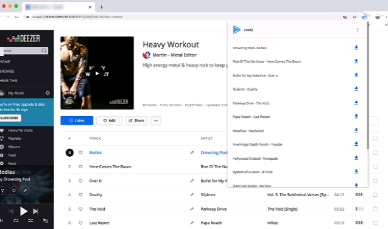This screenshot has width=388, height=229.
Task: Download Rise Of The Northstar track in Loady
Action: pyautogui.click(x=356, y=61)
